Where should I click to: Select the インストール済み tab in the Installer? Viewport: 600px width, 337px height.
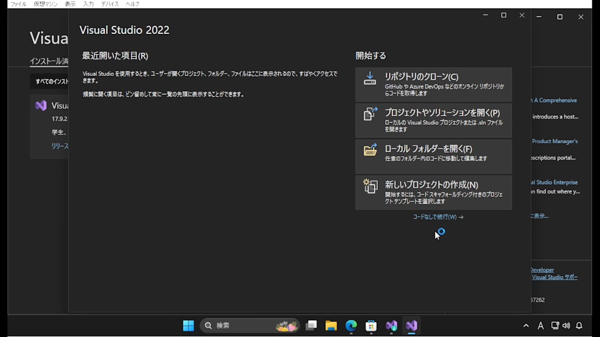(x=49, y=61)
